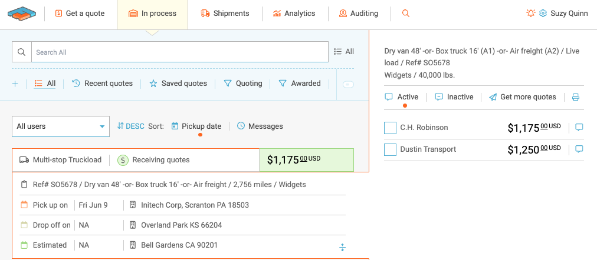The image size is (597, 260).
Task: Click the settings gear beside Suzy Quinn
Action: click(x=543, y=14)
